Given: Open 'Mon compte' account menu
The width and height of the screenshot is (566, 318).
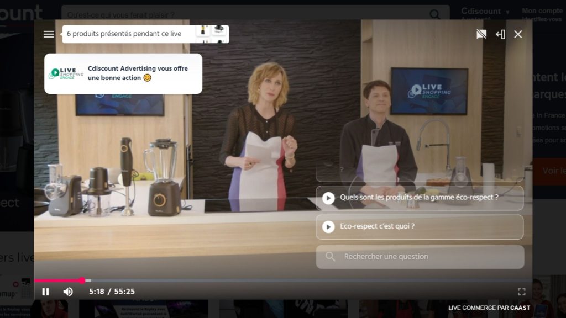Looking at the screenshot, I should 542,11.
